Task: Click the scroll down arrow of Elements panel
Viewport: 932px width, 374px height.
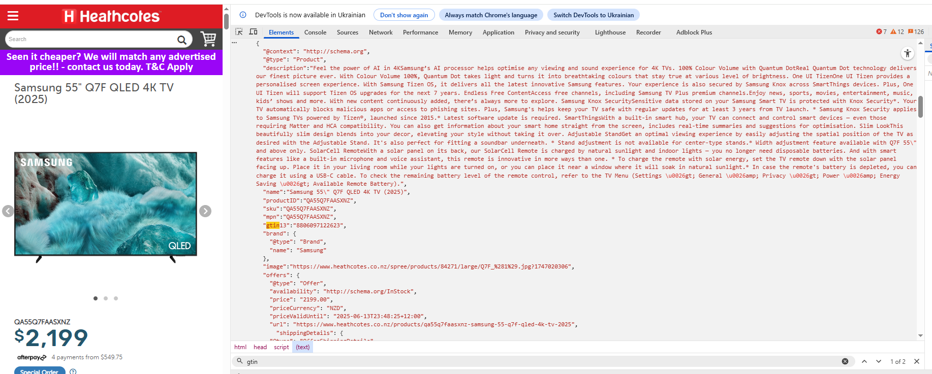Action: pos(920,336)
